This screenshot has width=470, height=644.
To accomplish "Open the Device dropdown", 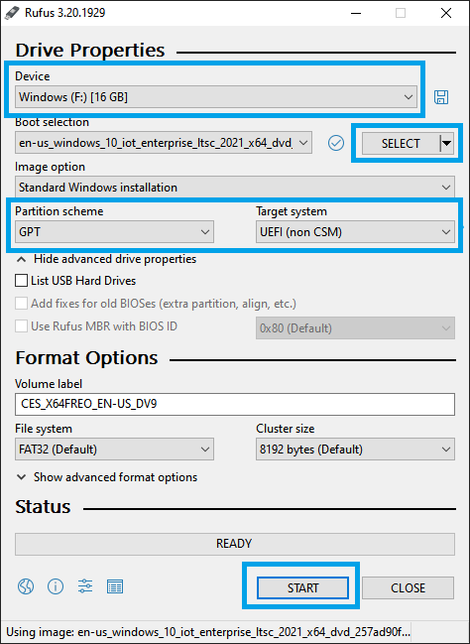I will [x=216, y=97].
